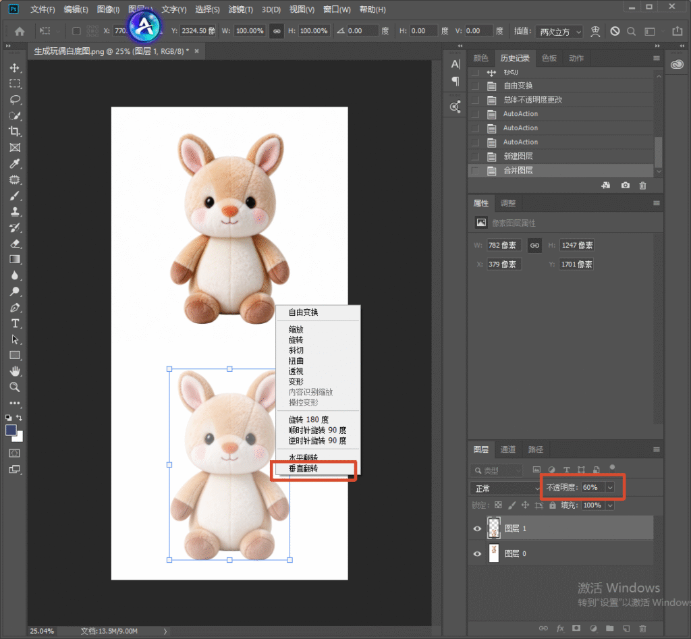Select the Rectangular Marquee tool
Screen dimensions: 691x639
point(15,84)
